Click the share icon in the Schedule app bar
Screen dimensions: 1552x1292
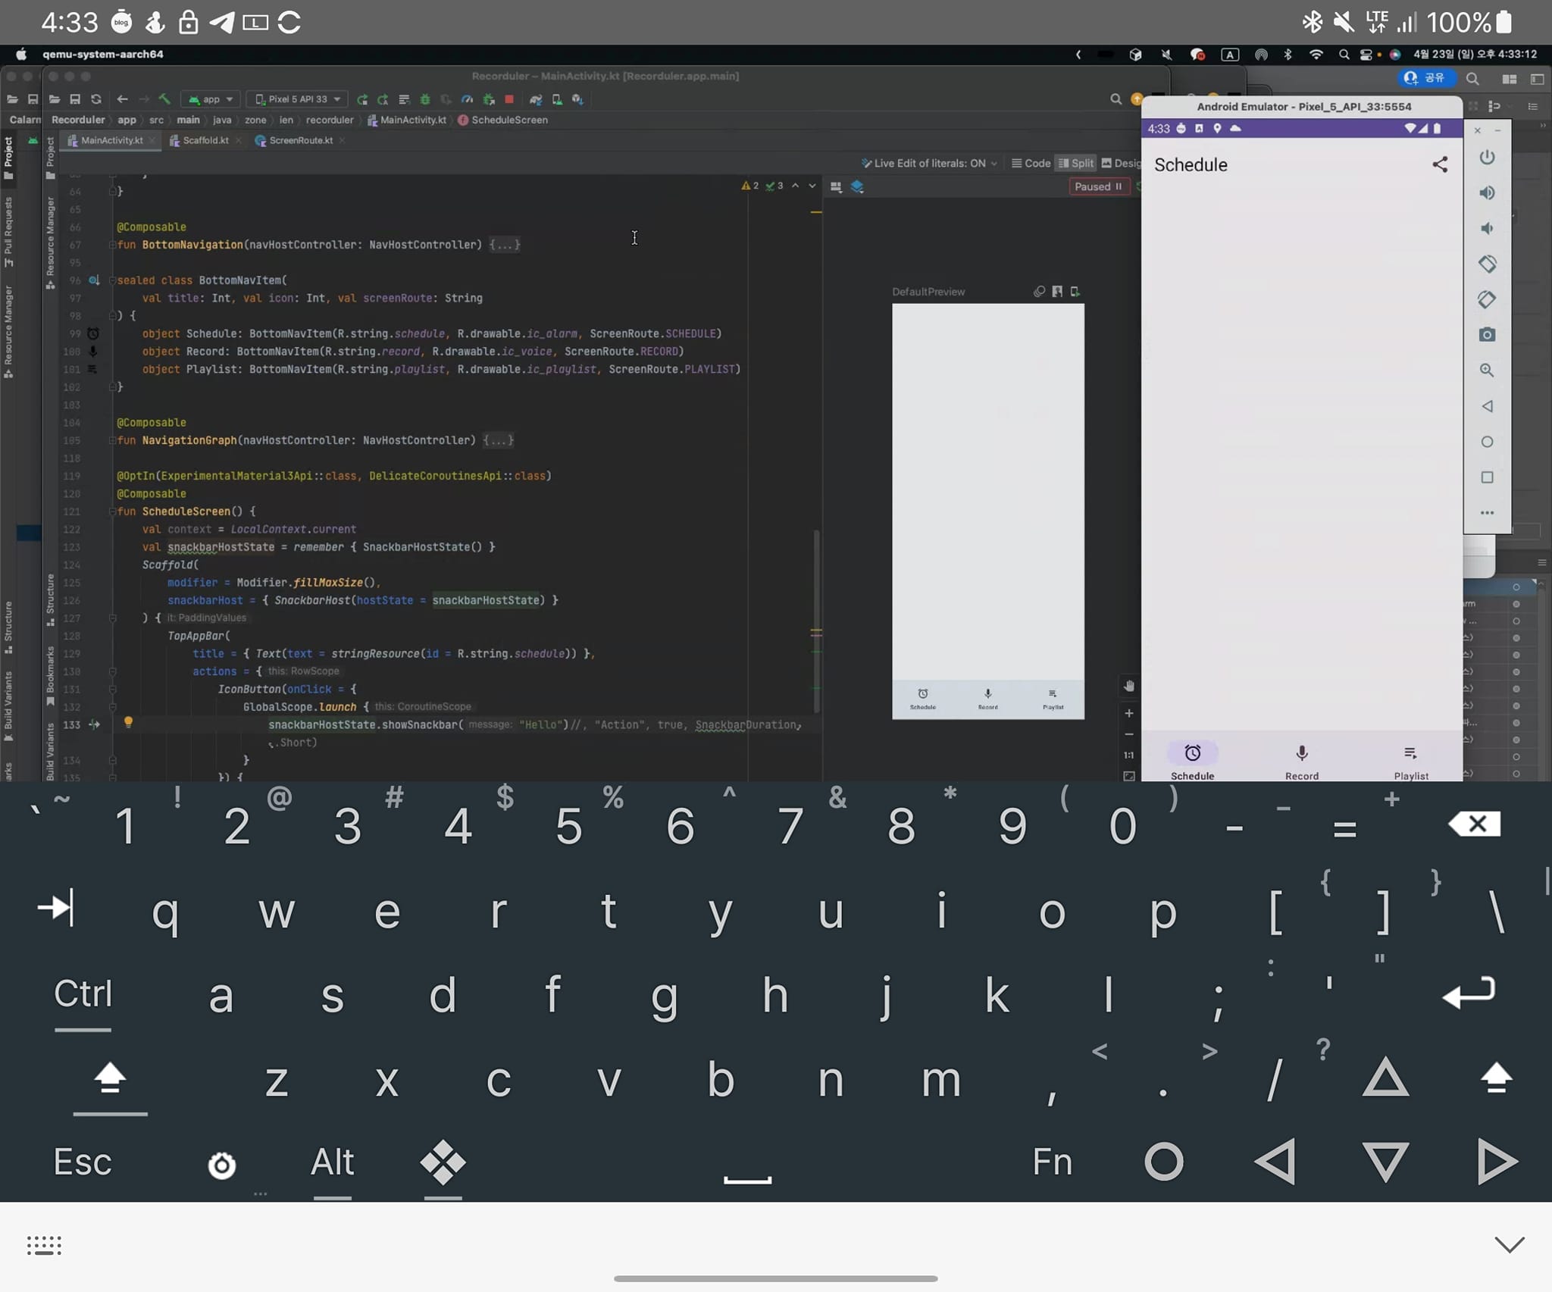[x=1440, y=164]
